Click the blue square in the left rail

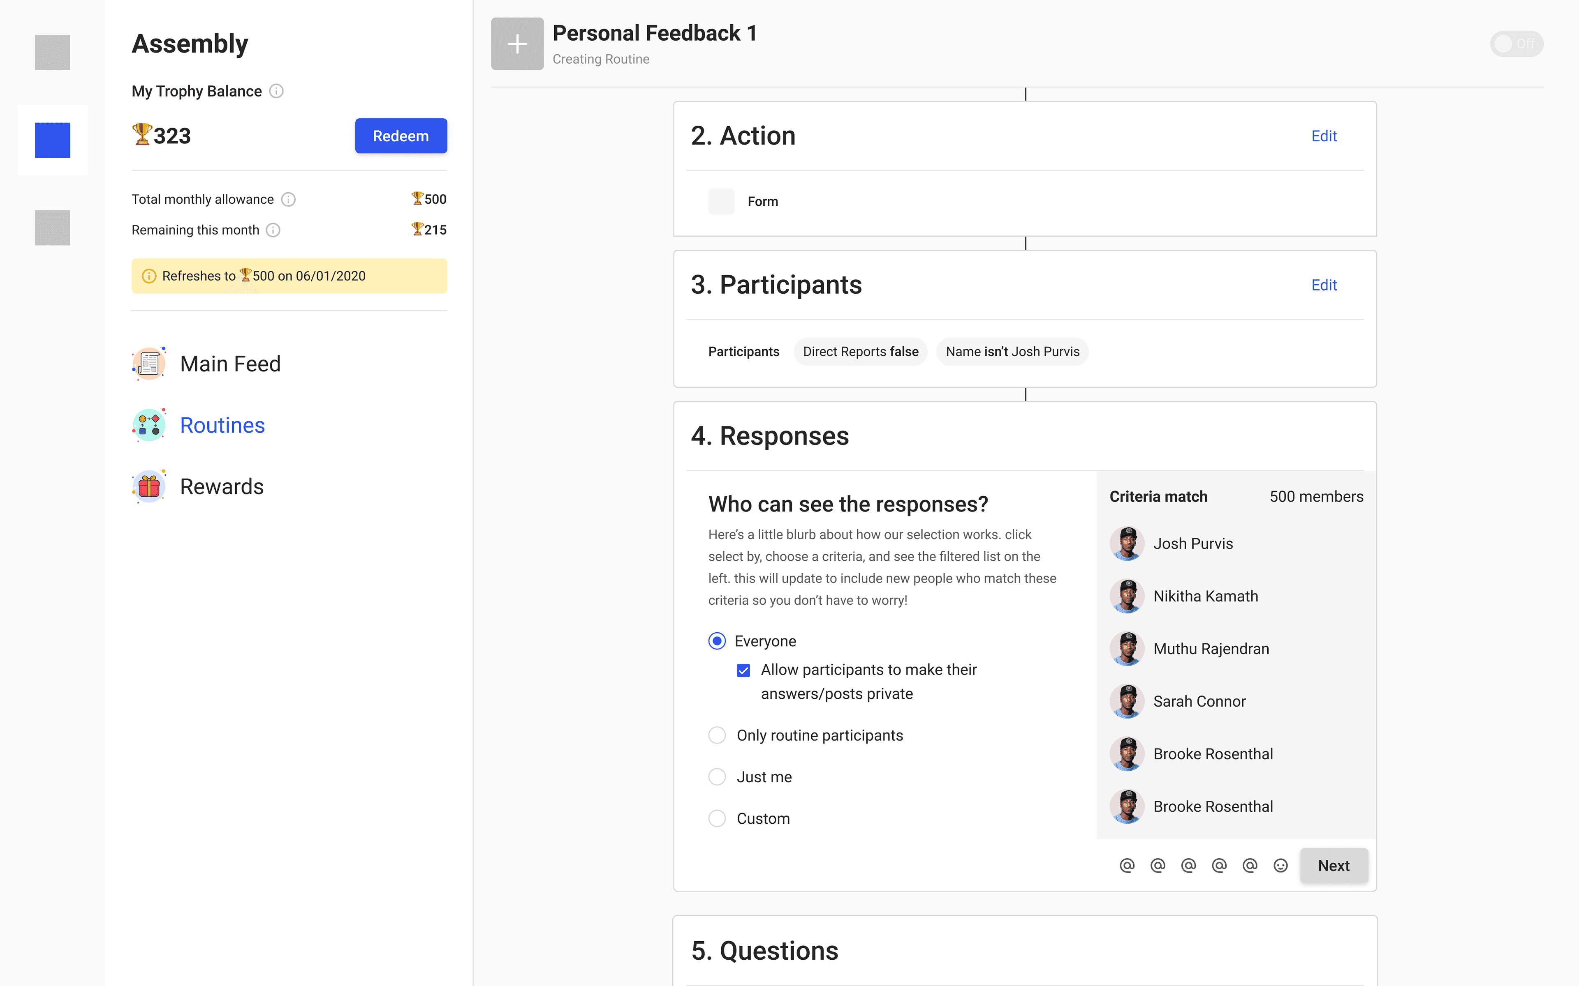pos(52,140)
